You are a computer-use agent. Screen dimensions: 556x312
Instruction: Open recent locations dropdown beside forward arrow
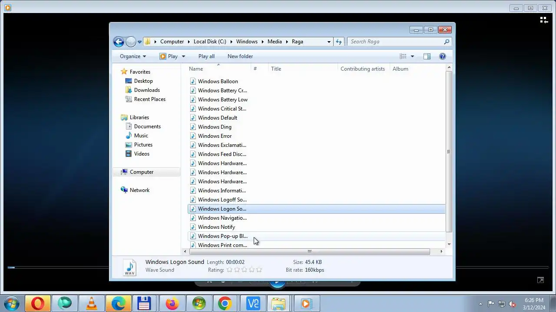pyautogui.click(x=139, y=42)
